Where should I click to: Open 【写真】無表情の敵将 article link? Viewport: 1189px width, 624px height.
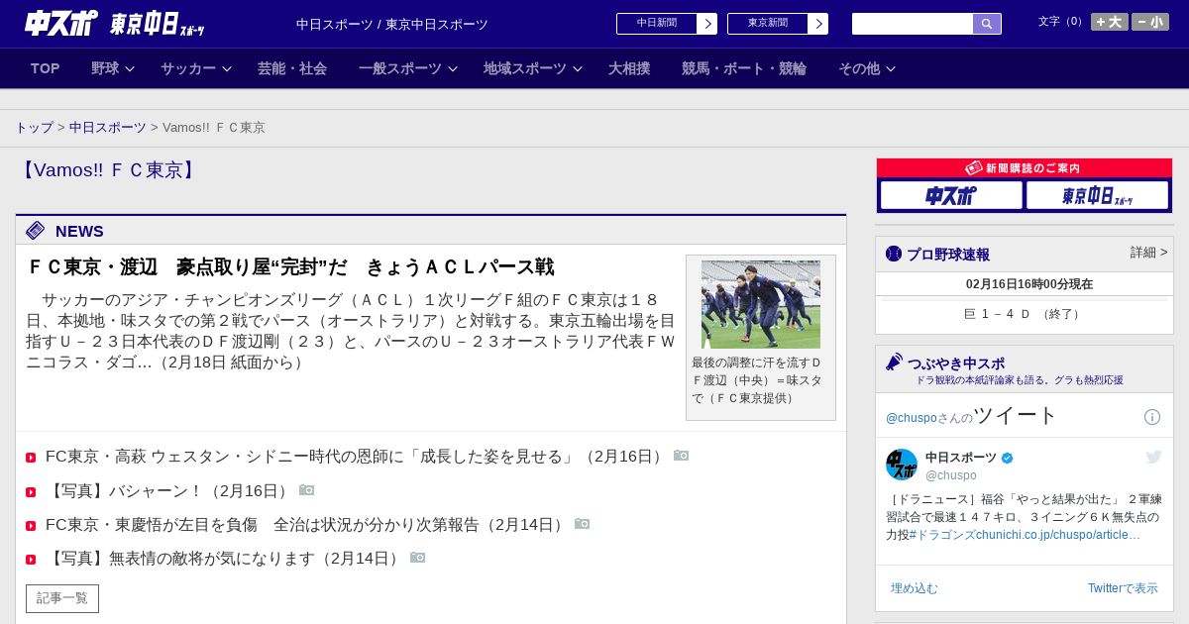(225, 558)
